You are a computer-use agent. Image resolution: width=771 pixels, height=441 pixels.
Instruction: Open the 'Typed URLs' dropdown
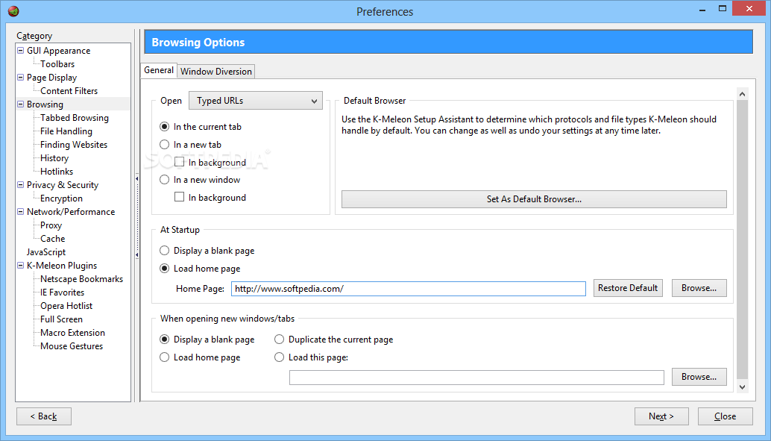[256, 101]
